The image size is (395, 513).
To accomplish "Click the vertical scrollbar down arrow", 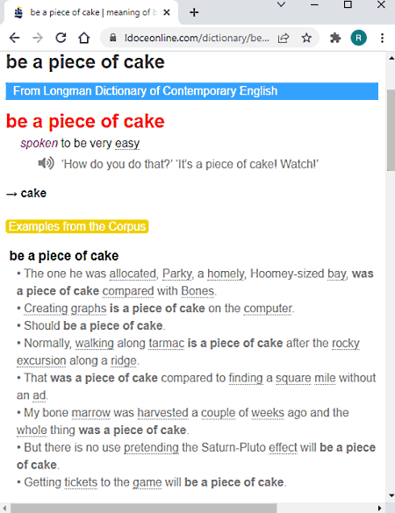I will tap(391, 495).
